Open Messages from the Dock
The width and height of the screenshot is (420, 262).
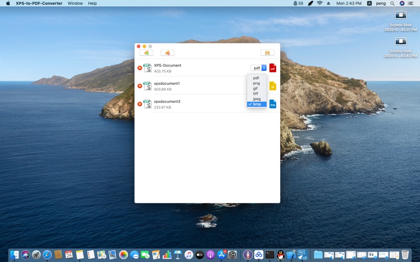click(x=134, y=255)
